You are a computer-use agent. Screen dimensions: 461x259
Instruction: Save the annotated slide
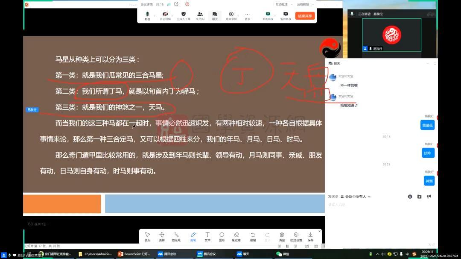pyautogui.click(x=310, y=235)
